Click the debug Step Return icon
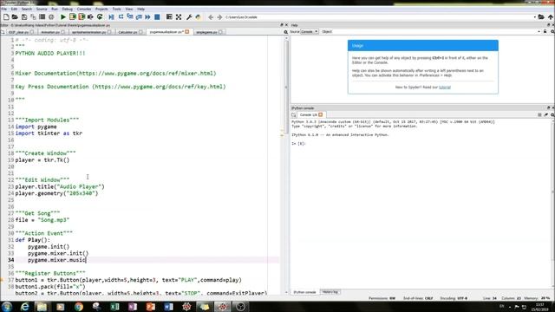The image size is (555, 312). click(x=139, y=17)
